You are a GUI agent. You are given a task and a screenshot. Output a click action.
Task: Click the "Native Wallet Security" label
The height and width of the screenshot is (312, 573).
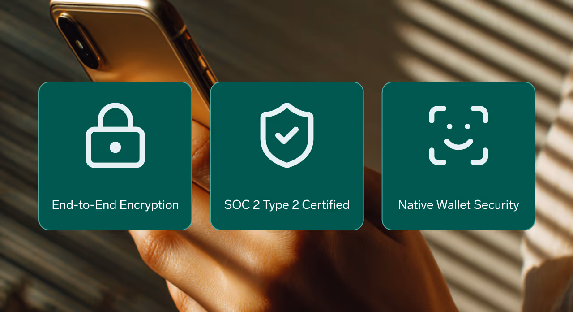point(458,205)
